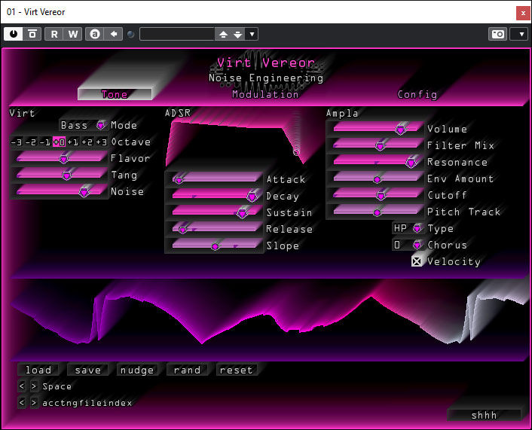The height and width of the screenshot is (430, 532).
Task: Click the A/B compare settings icon
Action: pyautogui.click(x=94, y=34)
